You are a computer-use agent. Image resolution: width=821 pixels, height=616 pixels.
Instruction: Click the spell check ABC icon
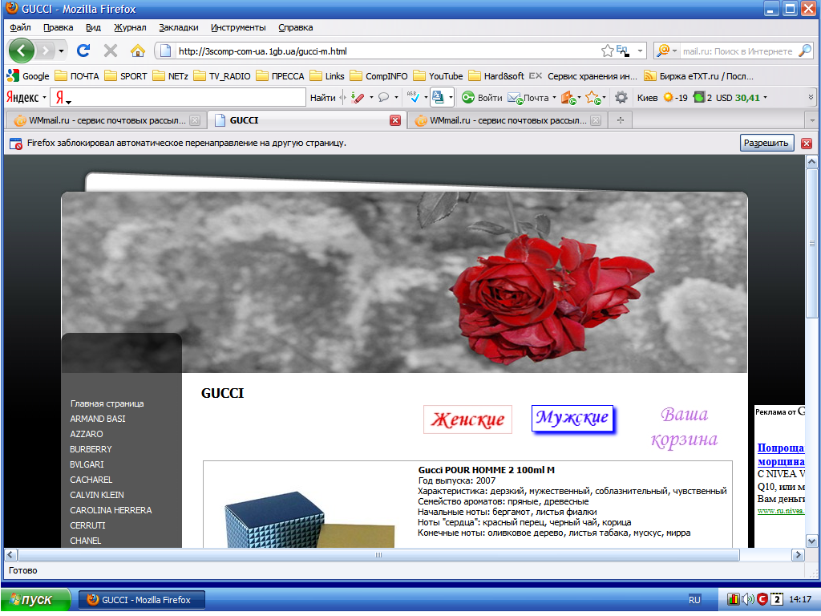click(x=413, y=97)
